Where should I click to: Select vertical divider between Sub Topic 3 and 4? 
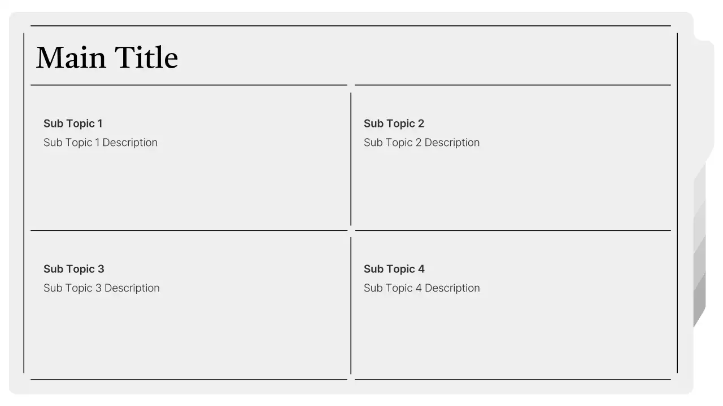(351, 304)
